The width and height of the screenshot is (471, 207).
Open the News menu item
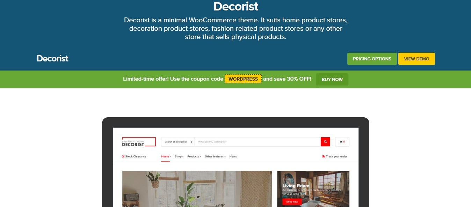coord(233,156)
